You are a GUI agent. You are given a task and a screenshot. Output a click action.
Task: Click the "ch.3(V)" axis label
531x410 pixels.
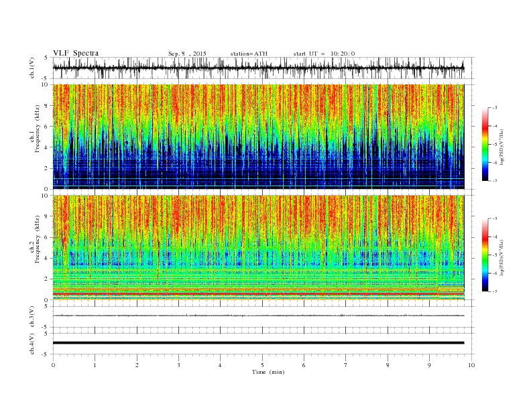[x=32, y=317]
